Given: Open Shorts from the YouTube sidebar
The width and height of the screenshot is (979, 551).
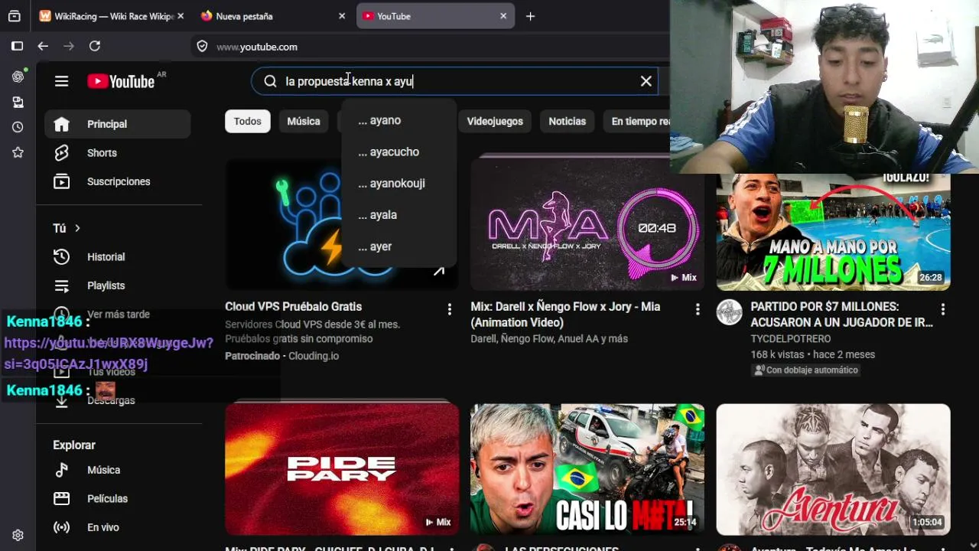Looking at the screenshot, I should pyautogui.click(x=117, y=153).
